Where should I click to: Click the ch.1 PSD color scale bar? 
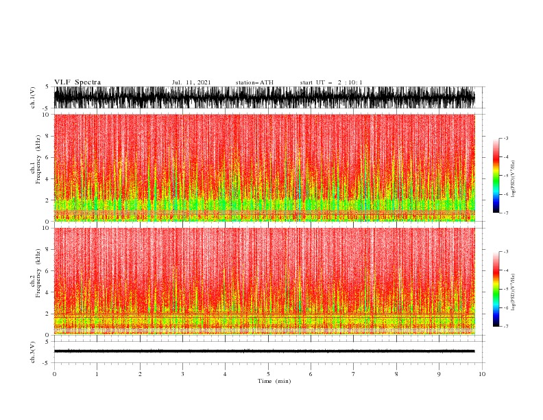pos(496,176)
